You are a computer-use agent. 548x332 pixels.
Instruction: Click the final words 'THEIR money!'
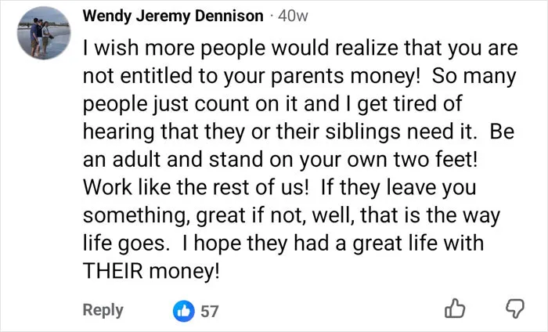(151, 271)
